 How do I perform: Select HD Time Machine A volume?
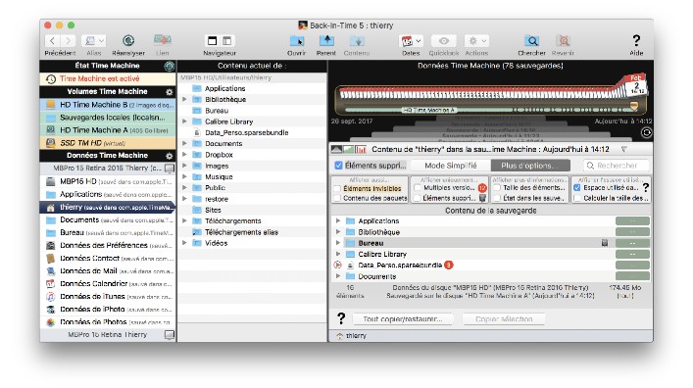[108, 130]
